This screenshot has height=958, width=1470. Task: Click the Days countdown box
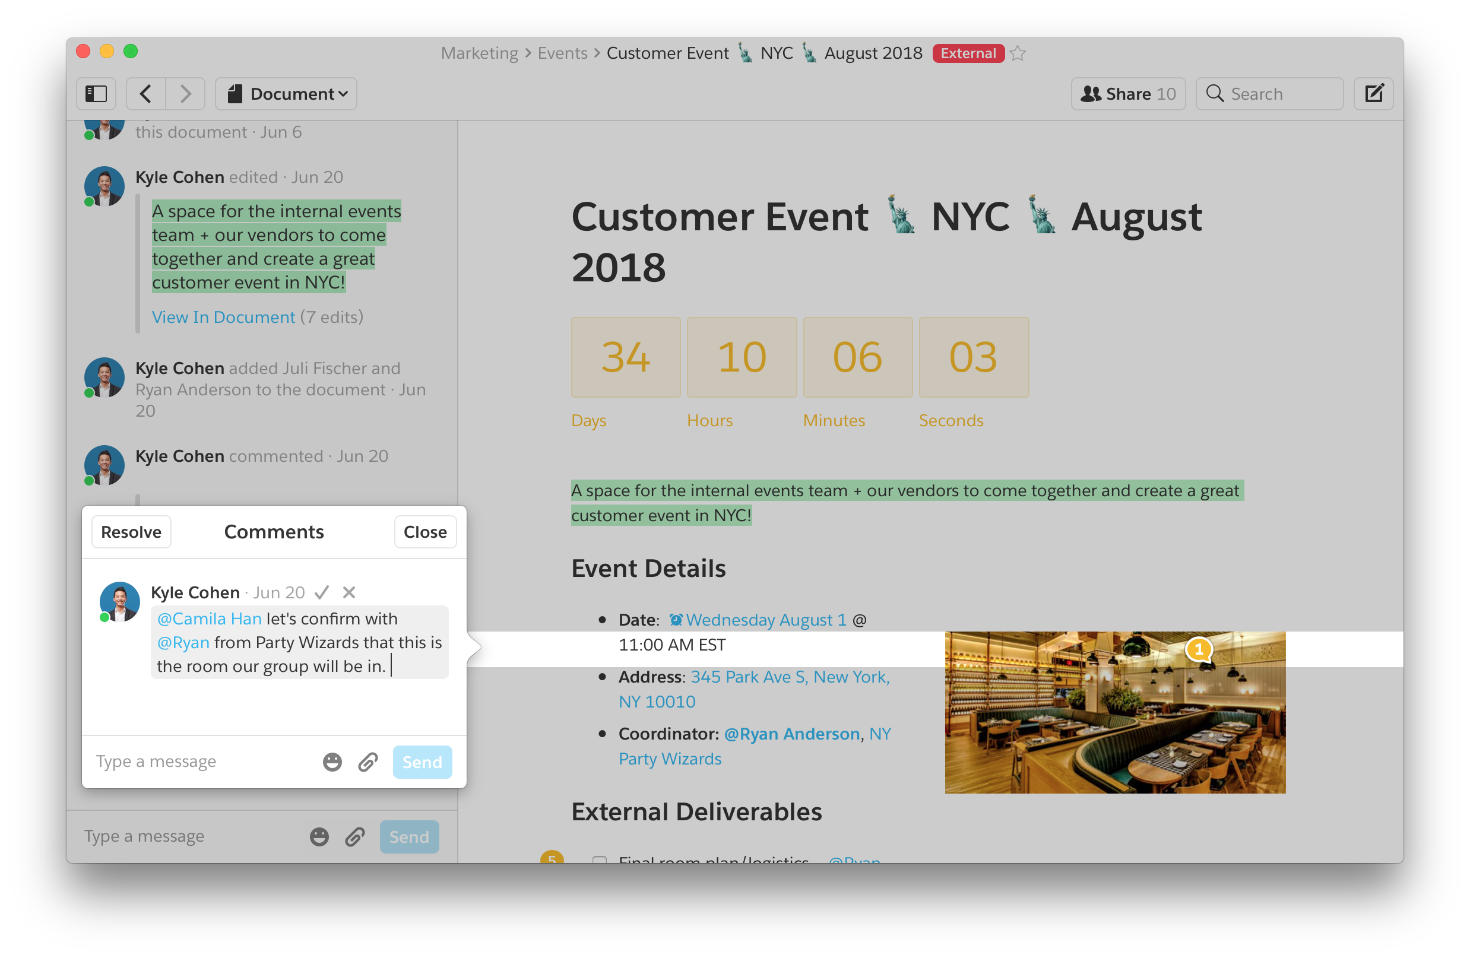(626, 357)
